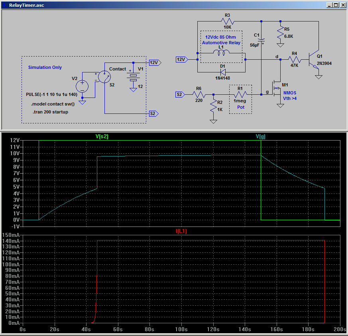Click the V(g) trace label

pyautogui.click(x=261, y=136)
